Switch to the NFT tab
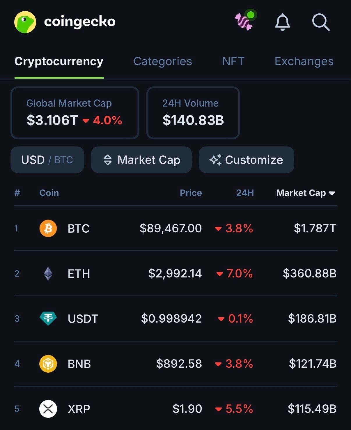This screenshot has width=351, height=430. pyautogui.click(x=233, y=61)
